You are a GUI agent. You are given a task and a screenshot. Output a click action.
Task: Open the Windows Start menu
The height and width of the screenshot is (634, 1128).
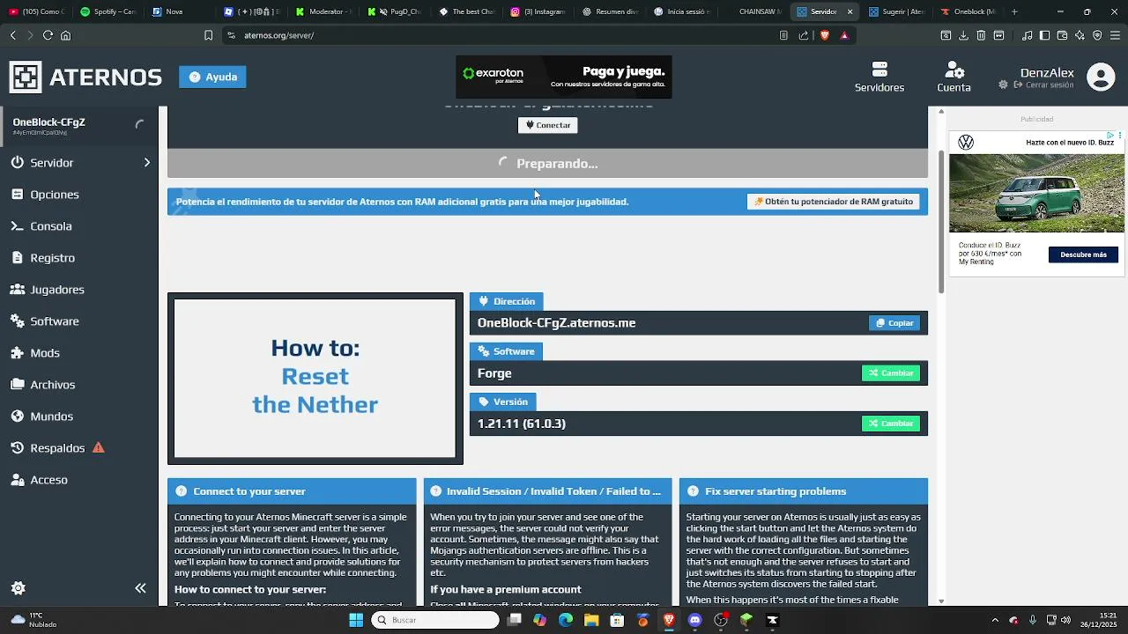click(x=356, y=620)
